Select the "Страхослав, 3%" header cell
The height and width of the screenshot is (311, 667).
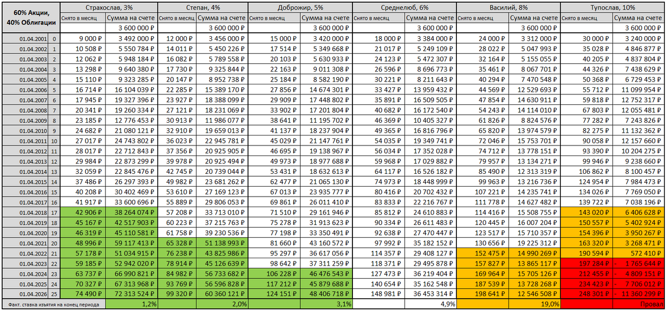(109, 8)
